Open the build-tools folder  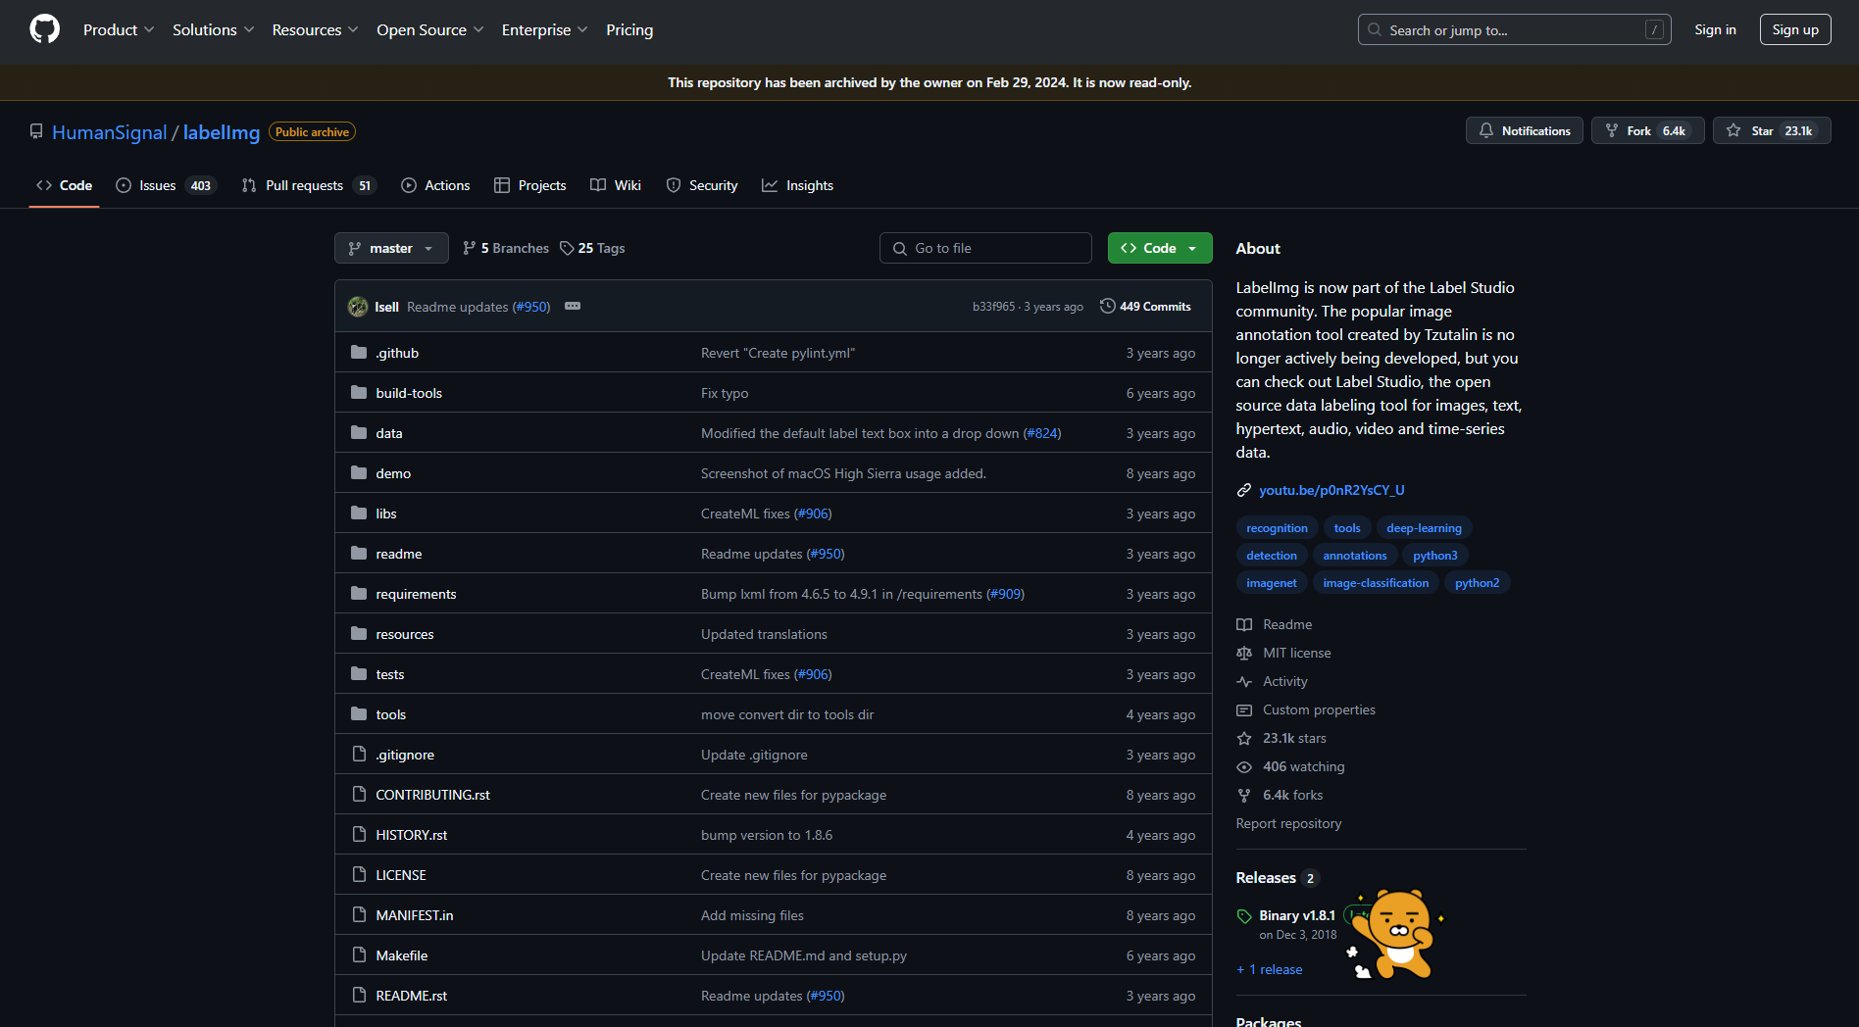[409, 393]
